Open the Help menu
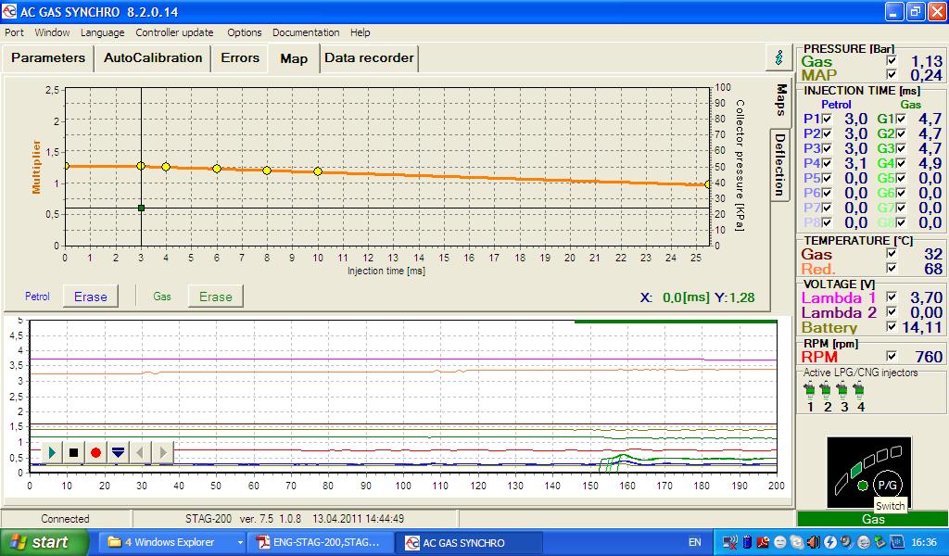 point(361,32)
